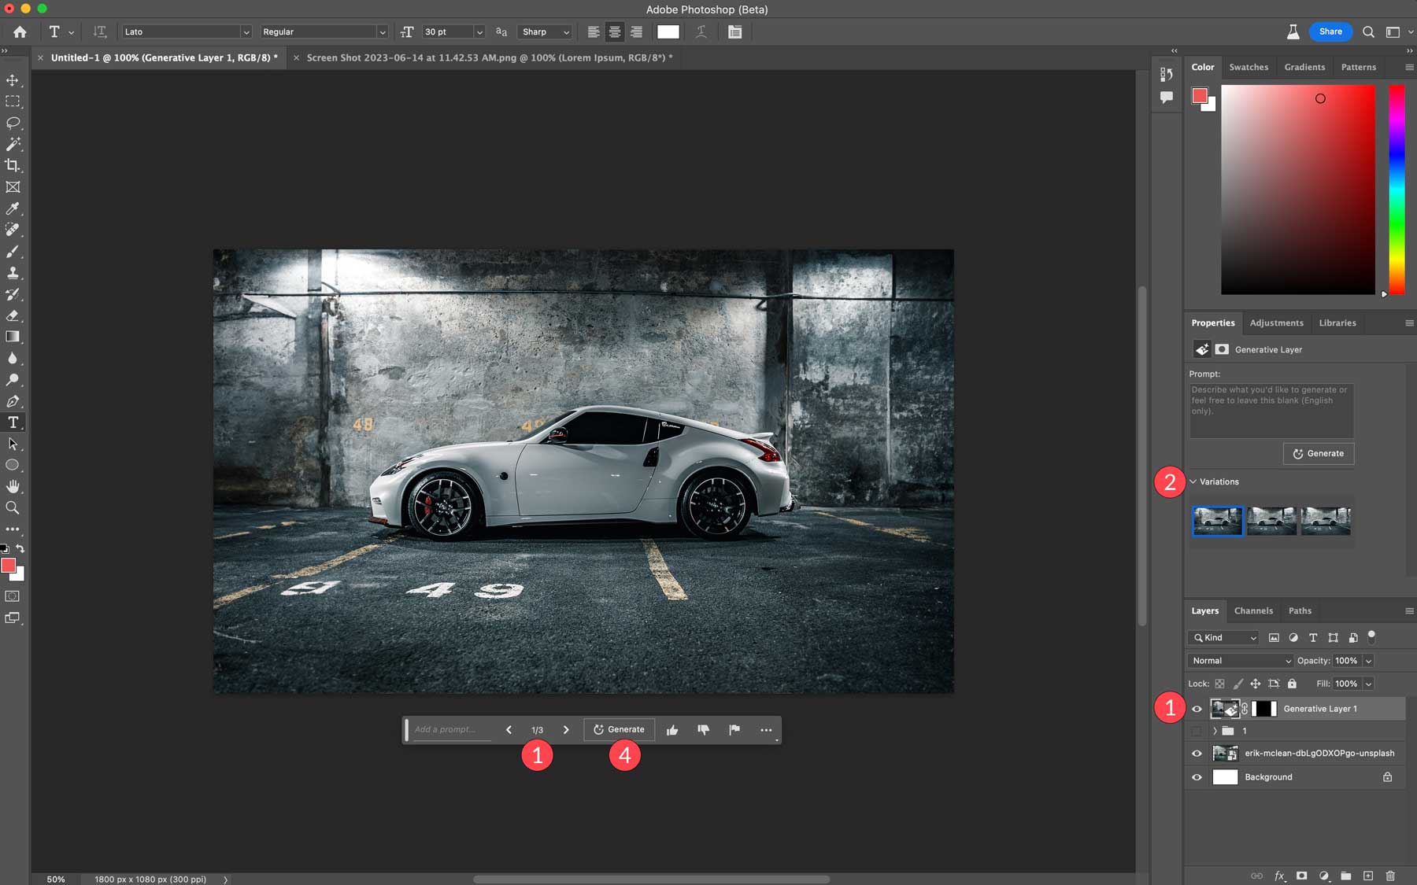Select the Eyedropper tool

coord(13,208)
